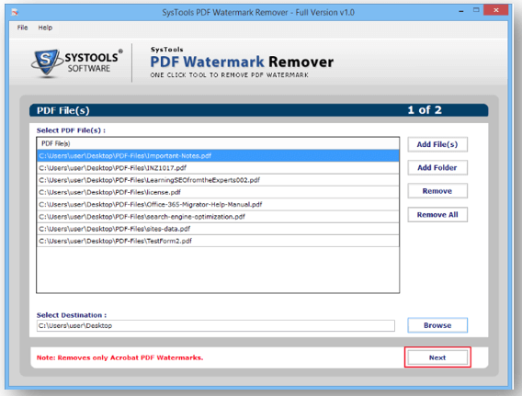Select the sites-data.pdf row
The height and width of the screenshot is (396, 522).
pyautogui.click(x=218, y=229)
